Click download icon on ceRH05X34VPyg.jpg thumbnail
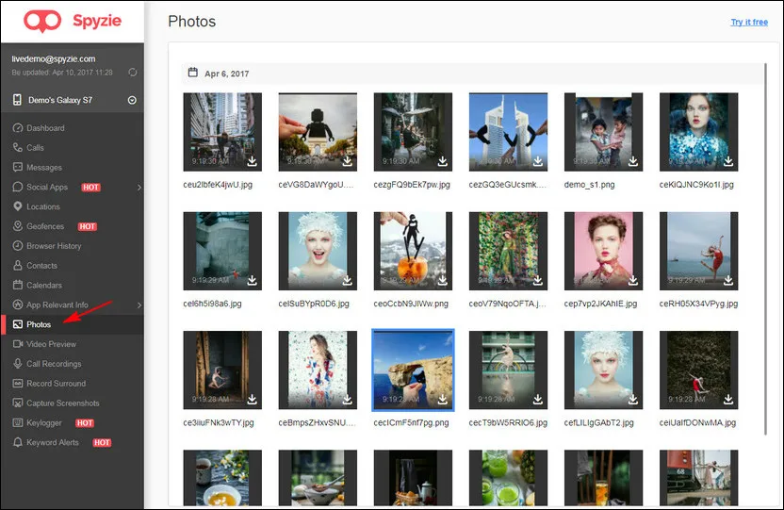784x510 pixels. pos(728,280)
